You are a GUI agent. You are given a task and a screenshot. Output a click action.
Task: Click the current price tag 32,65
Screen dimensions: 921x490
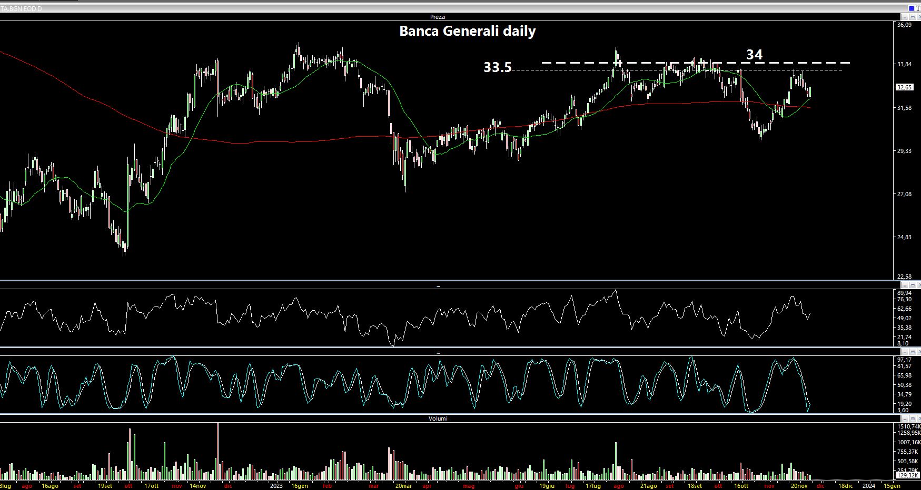click(x=904, y=87)
